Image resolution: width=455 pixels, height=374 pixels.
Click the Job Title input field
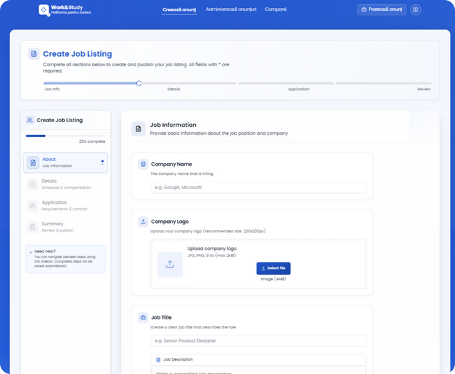point(259,341)
